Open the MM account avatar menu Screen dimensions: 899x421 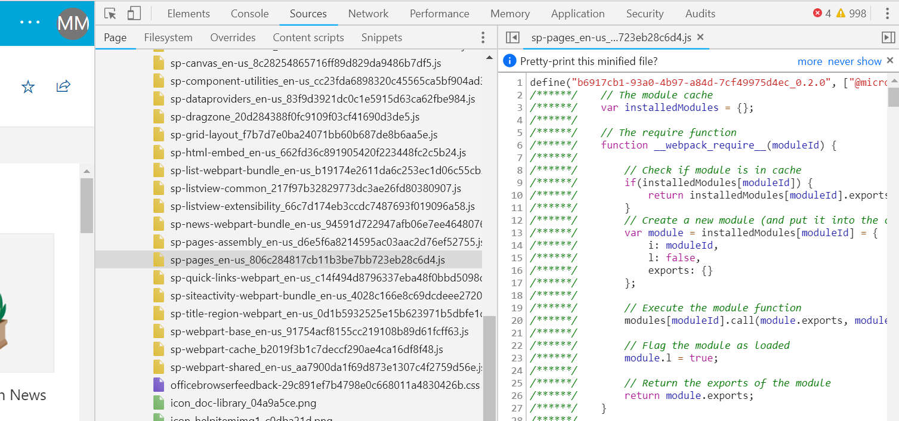point(72,24)
